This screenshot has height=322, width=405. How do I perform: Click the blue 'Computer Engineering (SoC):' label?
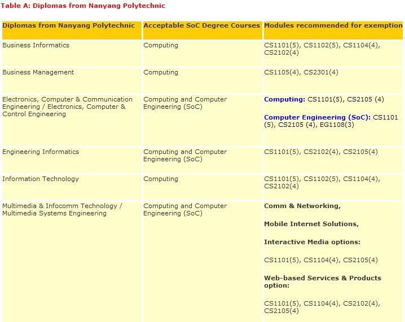click(317, 117)
